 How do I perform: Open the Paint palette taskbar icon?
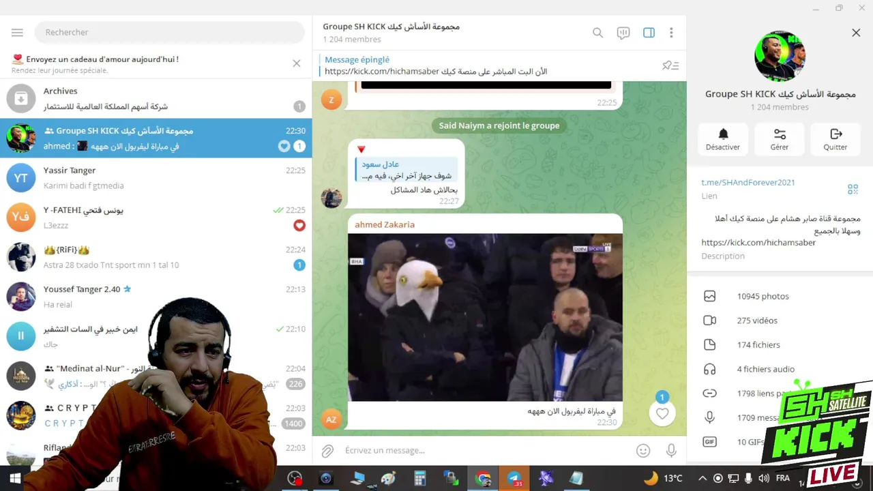pos(388,479)
